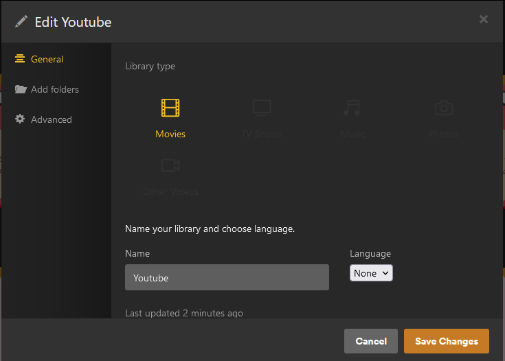Select the Movies film strip icon

[170, 108]
